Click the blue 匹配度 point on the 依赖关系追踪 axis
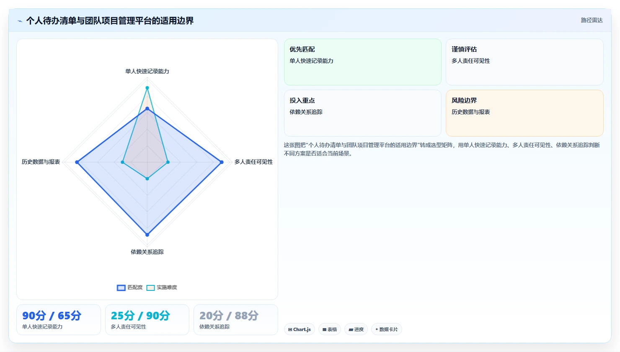620x352 pixels. coord(147,235)
